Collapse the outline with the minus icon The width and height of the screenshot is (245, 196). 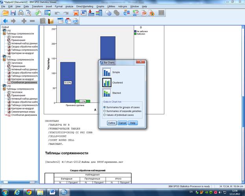click(x=32, y=21)
